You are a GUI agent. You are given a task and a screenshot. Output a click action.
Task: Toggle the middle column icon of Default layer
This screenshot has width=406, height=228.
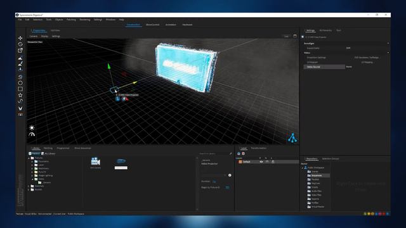coord(267,162)
